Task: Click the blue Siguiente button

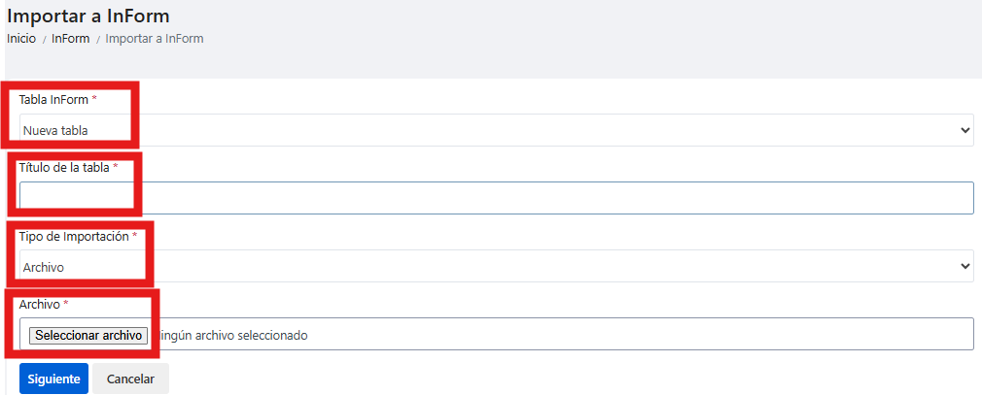Action: click(x=53, y=379)
